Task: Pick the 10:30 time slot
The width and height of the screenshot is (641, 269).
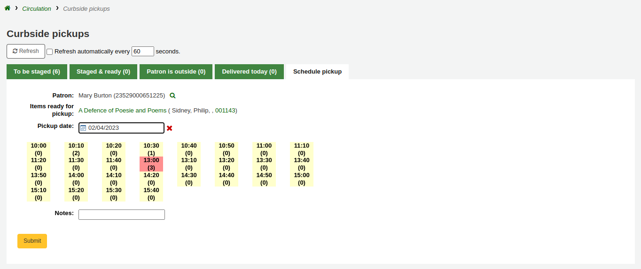Action: point(151,149)
